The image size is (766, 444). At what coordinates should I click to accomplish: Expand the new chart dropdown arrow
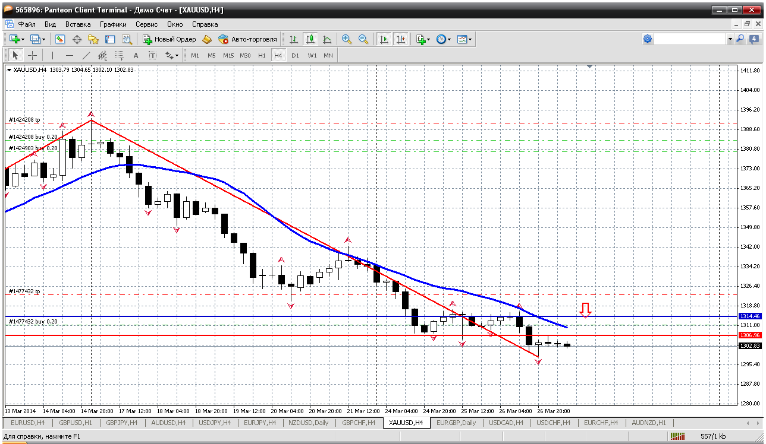click(x=23, y=39)
